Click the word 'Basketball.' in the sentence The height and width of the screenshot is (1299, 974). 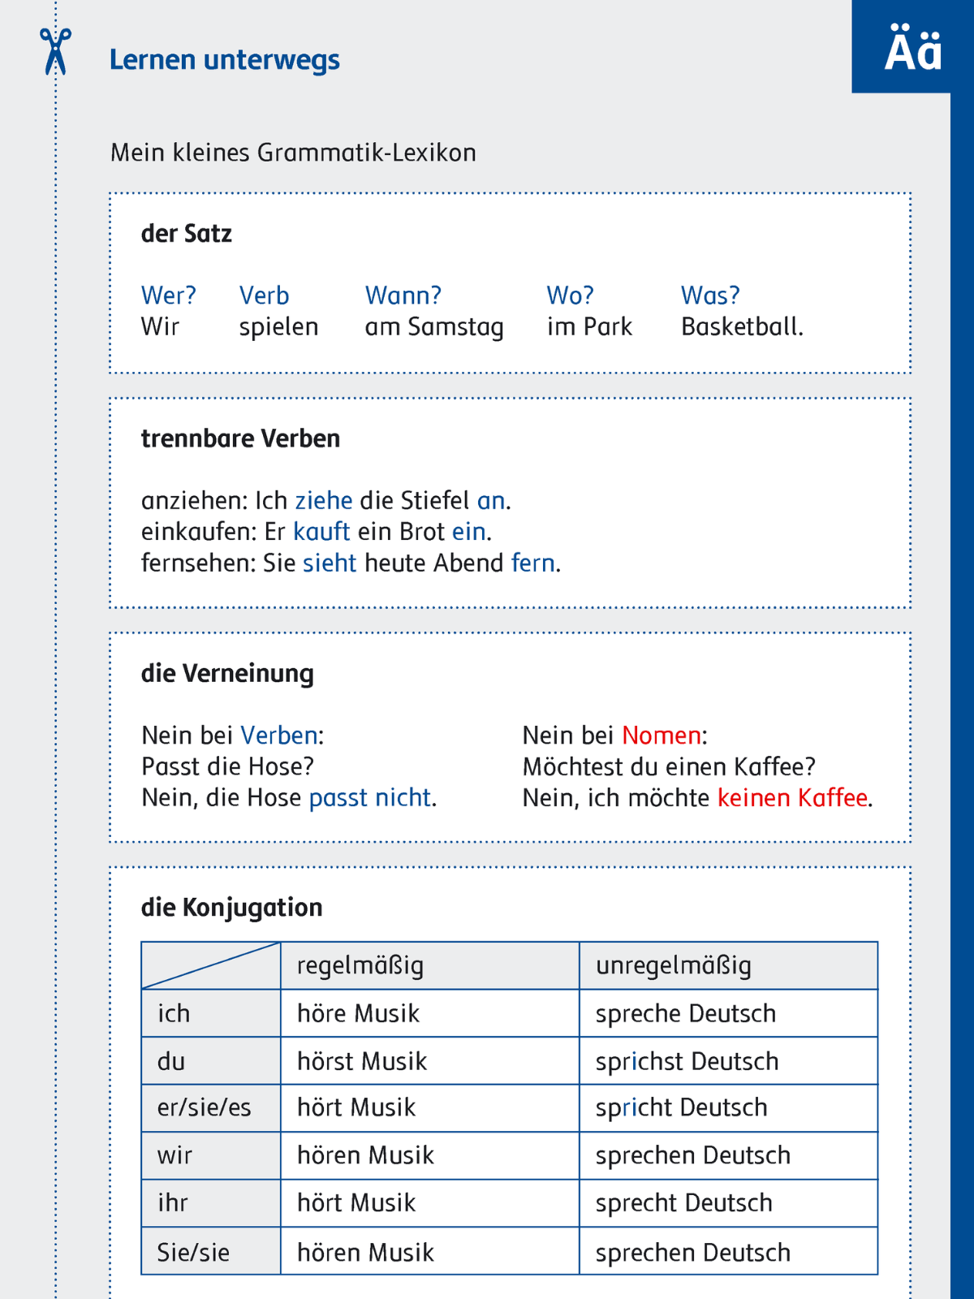click(x=742, y=327)
